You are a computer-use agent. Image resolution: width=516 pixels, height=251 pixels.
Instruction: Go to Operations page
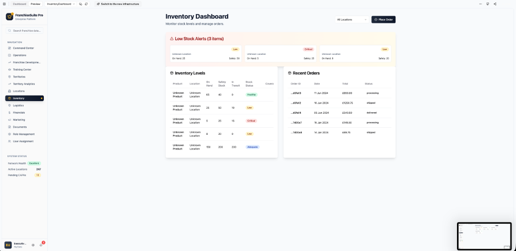[x=24, y=55]
